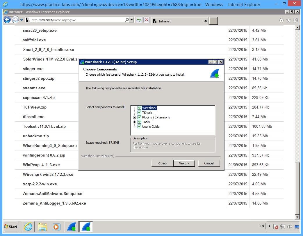
Task: Open the Tools gear icon in Internet Explorer
Action: [x=295, y=21]
